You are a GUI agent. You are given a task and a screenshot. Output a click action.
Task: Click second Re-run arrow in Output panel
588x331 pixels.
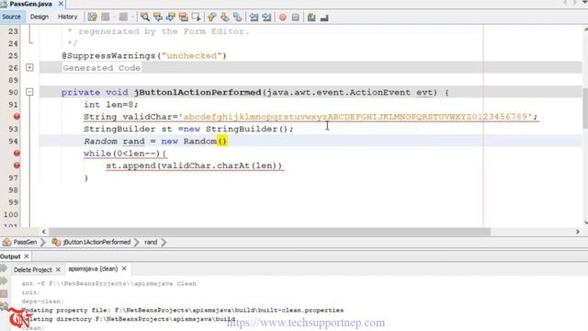click(4, 280)
